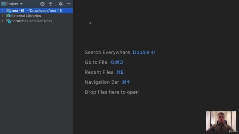Screen dimensions: 239x134
Task: Click the test-15 folder icon
Action: click(x=9, y=11)
